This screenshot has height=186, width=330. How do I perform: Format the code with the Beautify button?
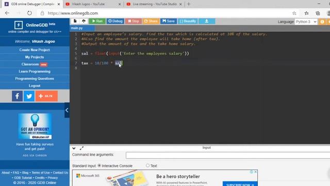(188, 21)
